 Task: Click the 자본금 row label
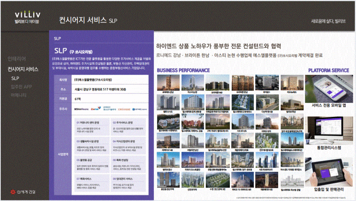pyautogui.click(x=63, y=99)
